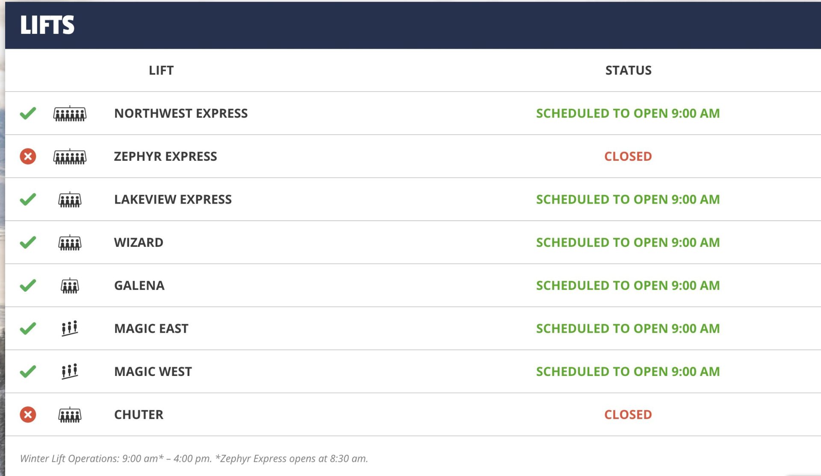Viewport: 821px width, 476px height.
Task: Click the STATUS column header
Action: pos(628,70)
